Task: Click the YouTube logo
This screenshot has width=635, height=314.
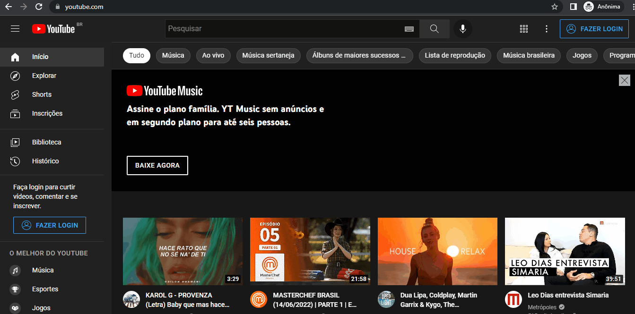Action: (x=53, y=29)
